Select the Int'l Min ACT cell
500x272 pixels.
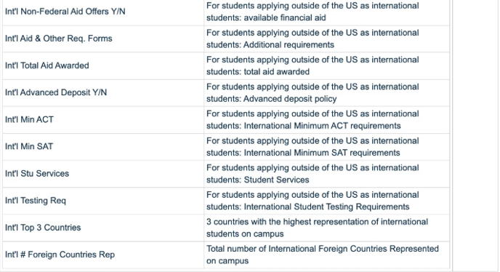[x=103, y=120]
